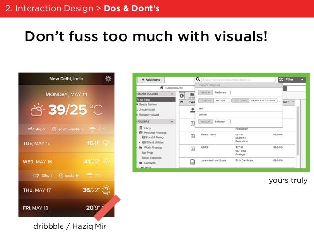This screenshot has width=314, height=236.
Task: Tap THU, MAY 17 forecast row
Action: (x=66, y=190)
